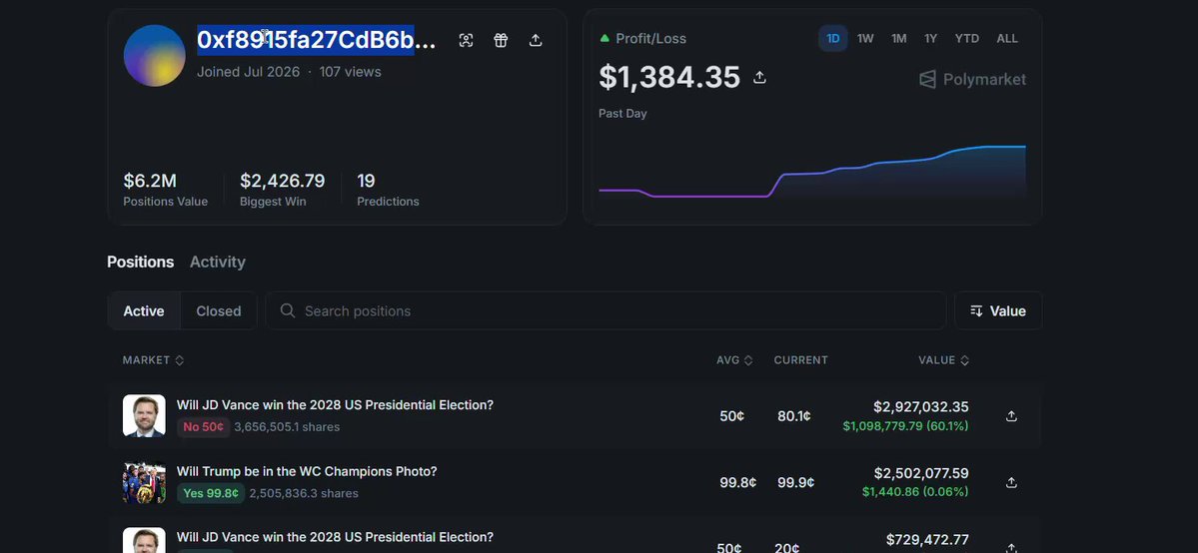The image size is (1198, 553).
Task: Click the profit/loss line chart
Action: coord(812,172)
